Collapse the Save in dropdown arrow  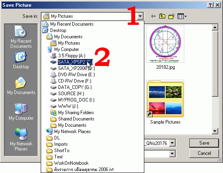[140, 16]
